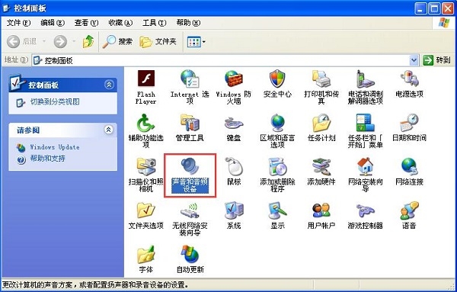Open 网络安装向导 house icon
This screenshot has width=457, height=292.
tap(365, 166)
